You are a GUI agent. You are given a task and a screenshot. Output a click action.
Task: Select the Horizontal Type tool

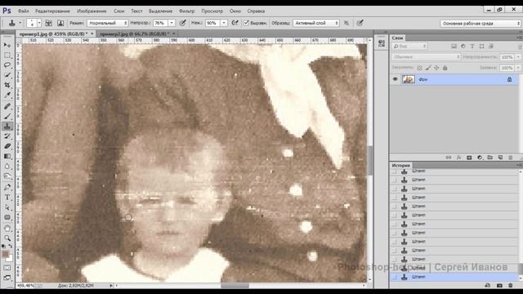(7, 198)
